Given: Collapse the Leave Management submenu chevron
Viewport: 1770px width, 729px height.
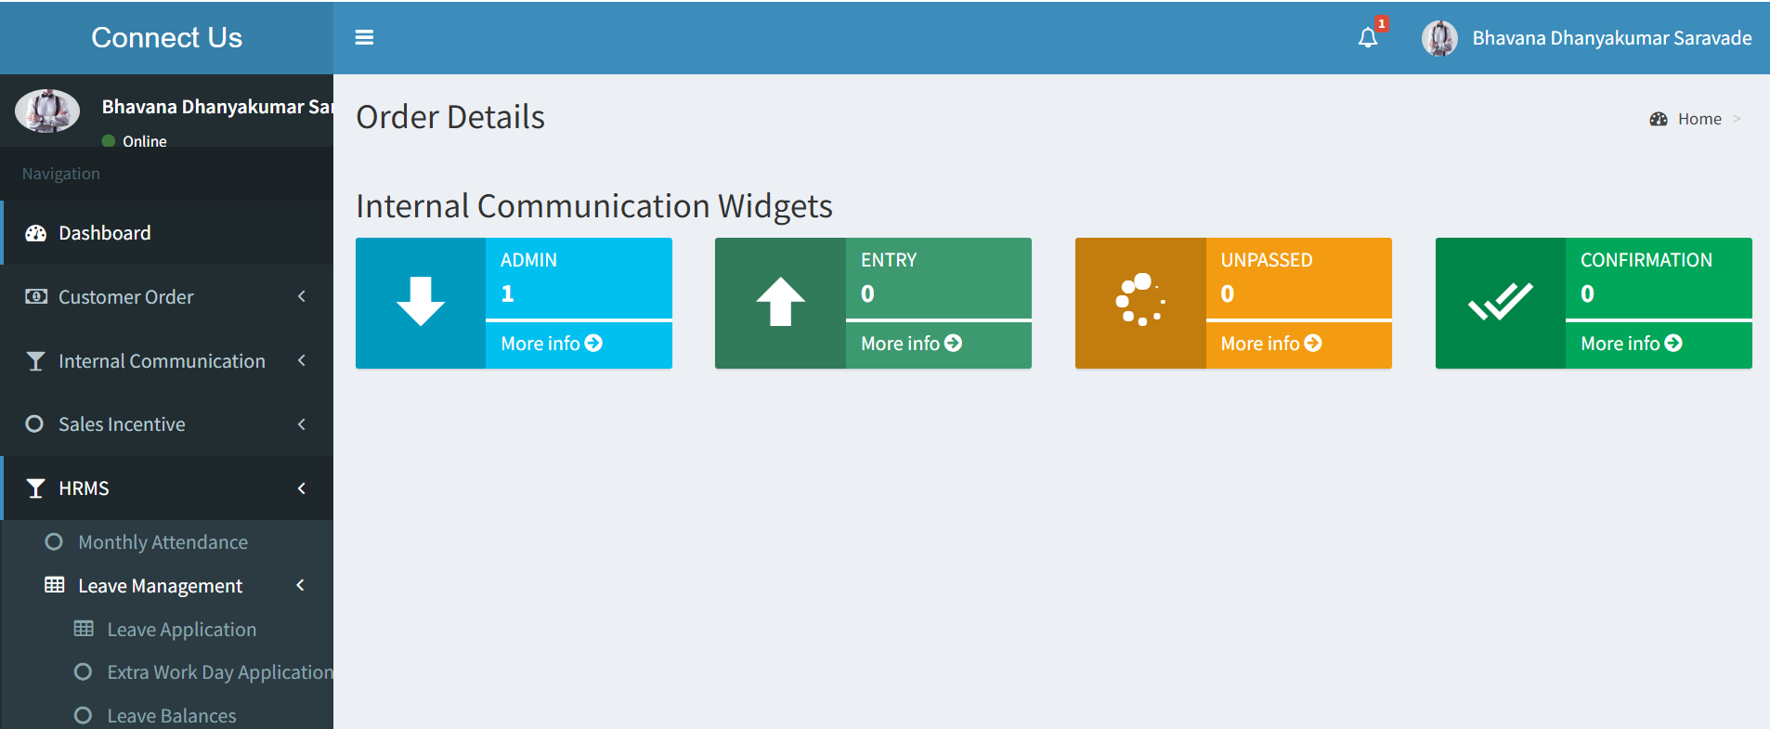Looking at the screenshot, I should (x=300, y=585).
